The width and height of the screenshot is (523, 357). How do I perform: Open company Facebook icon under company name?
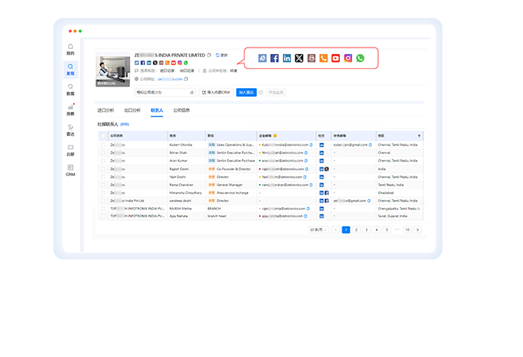[x=143, y=63]
